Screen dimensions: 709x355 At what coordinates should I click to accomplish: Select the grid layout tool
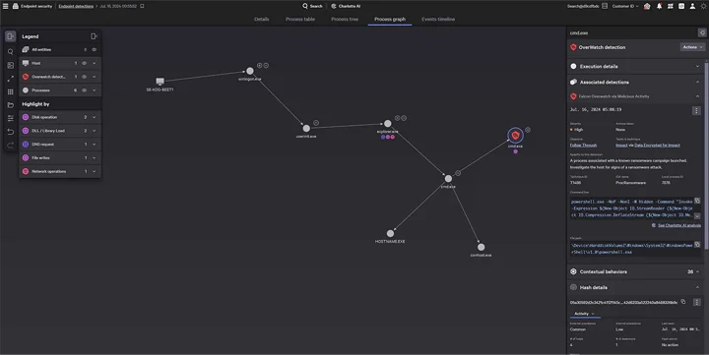pos(11,91)
